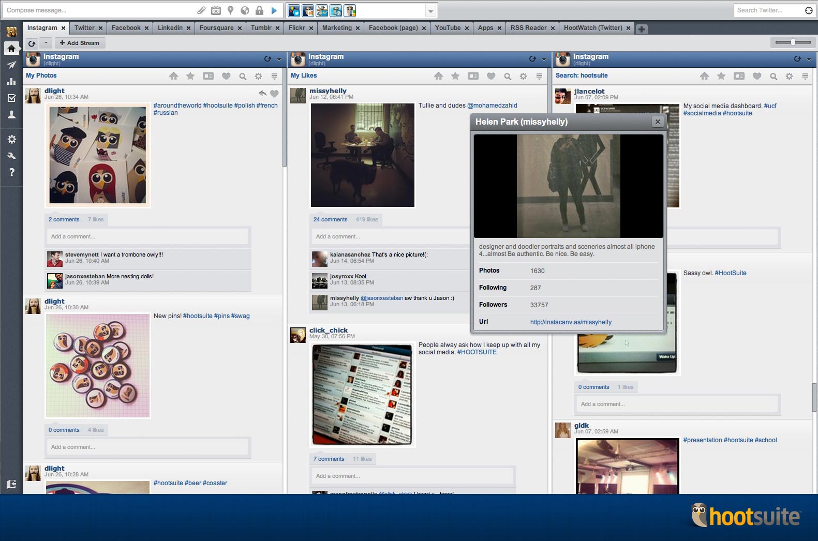
Task: Open the Publisher paper-plane icon in sidebar
Action: pyautogui.click(x=11, y=65)
